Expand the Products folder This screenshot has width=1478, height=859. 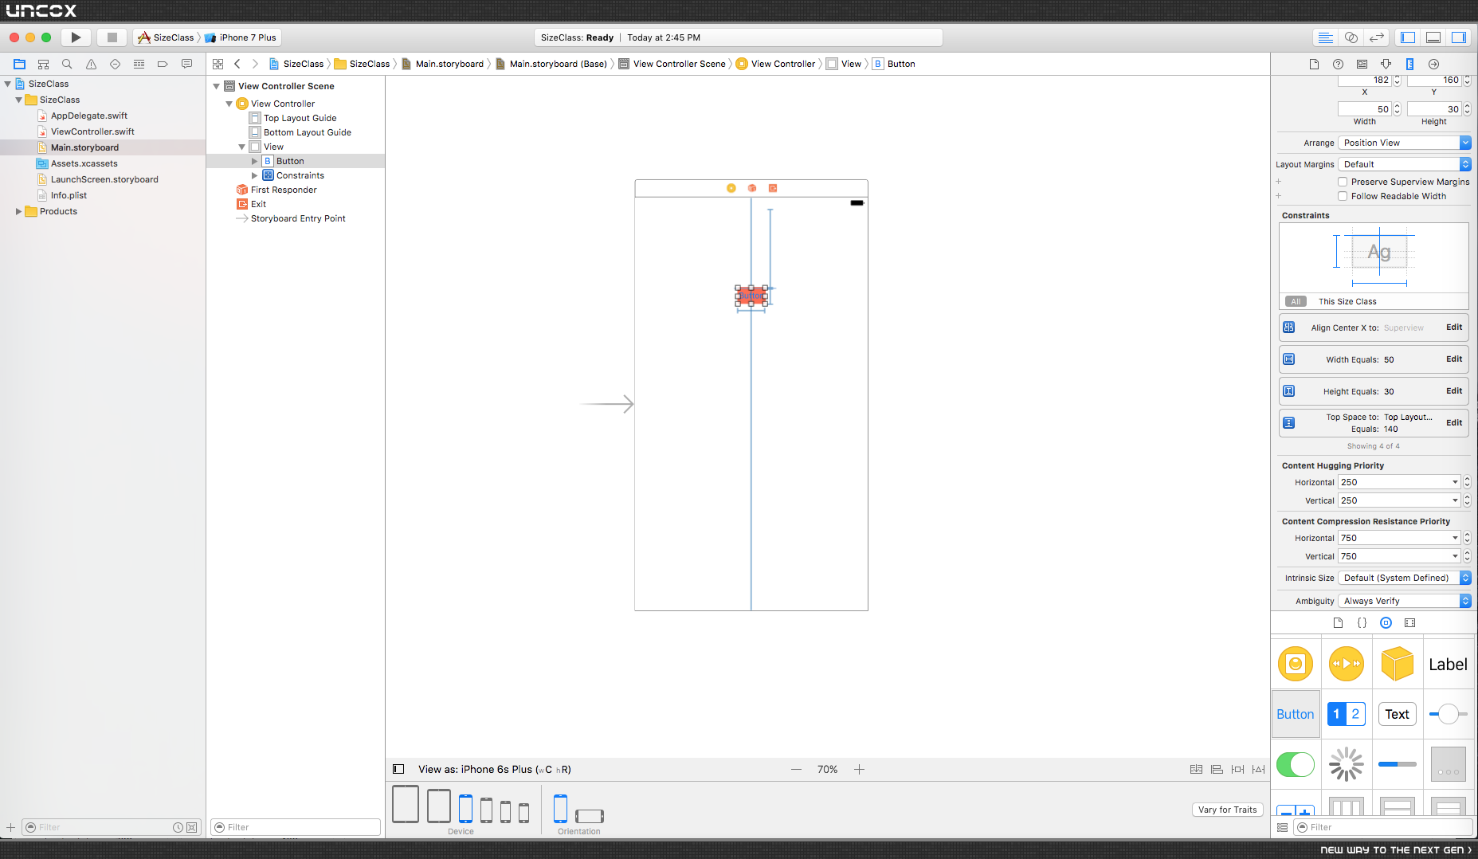19,211
